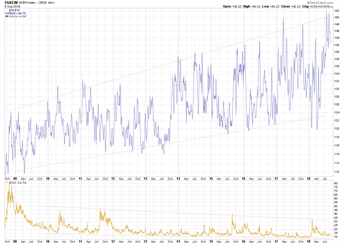
Task: Click the volume bars icon beside Volume undef
Action: click(x=7, y=16)
